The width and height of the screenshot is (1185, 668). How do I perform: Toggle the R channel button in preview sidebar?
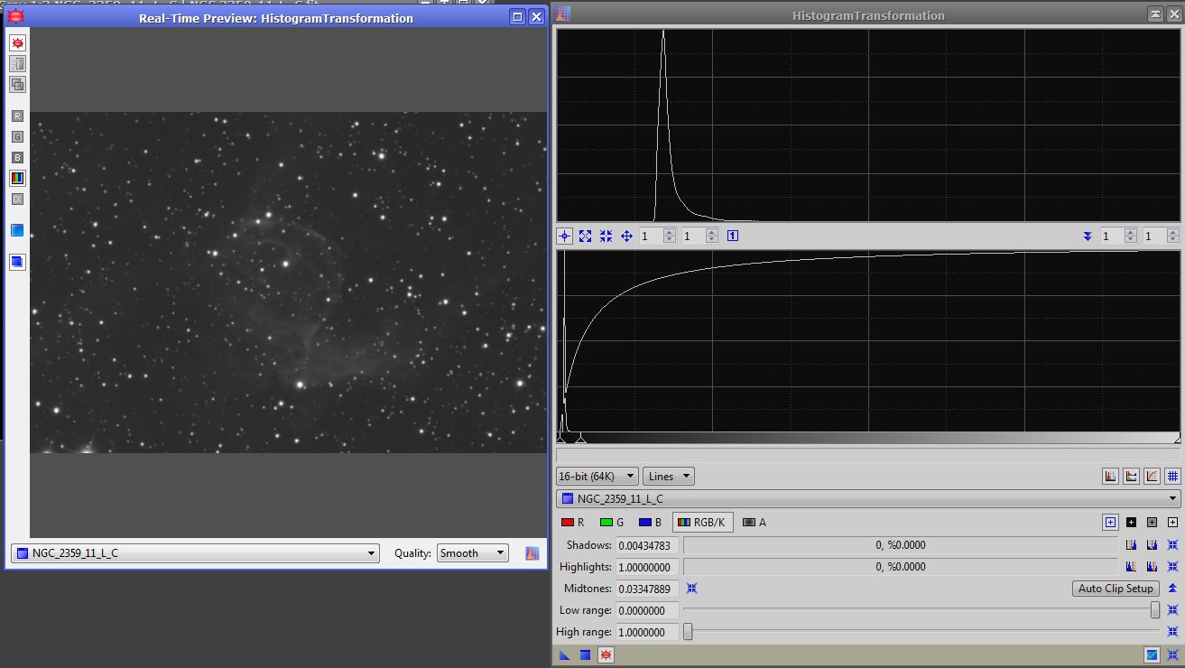coord(17,116)
